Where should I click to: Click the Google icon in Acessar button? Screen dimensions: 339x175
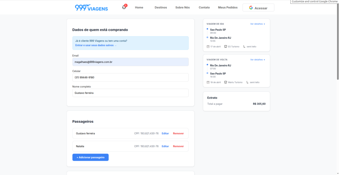[x=251, y=8]
